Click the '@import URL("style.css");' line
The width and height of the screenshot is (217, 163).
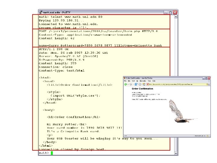(x=75, y=96)
